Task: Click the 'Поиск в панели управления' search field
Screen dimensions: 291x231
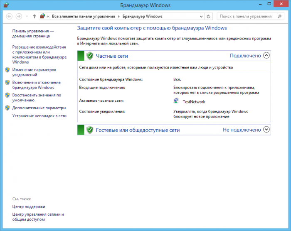Action: tap(250, 17)
